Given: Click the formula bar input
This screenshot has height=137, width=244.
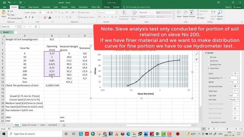Looking at the screenshot, I should (66, 27).
